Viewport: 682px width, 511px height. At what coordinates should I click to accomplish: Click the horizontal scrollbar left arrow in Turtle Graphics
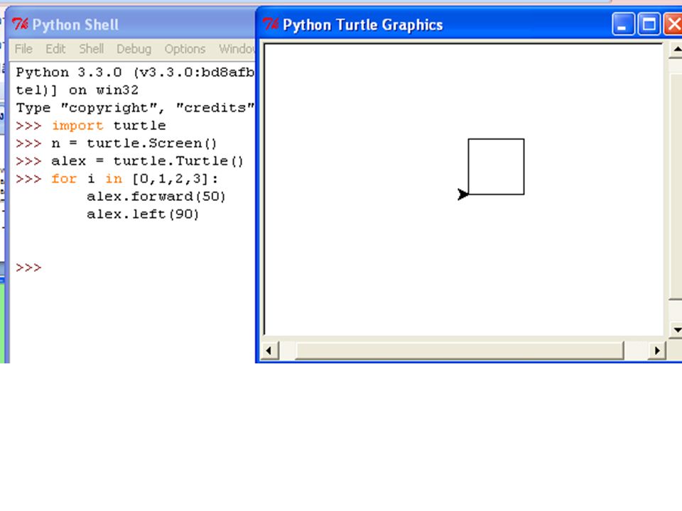click(x=269, y=350)
